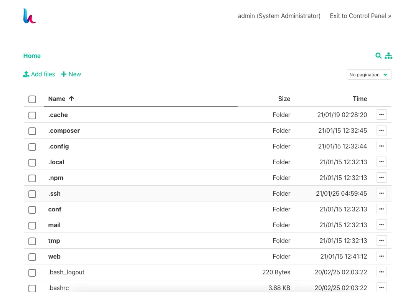This screenshot has width=418, height=292.
Task: Check the box next to .composer
Action: pos(32,131)
